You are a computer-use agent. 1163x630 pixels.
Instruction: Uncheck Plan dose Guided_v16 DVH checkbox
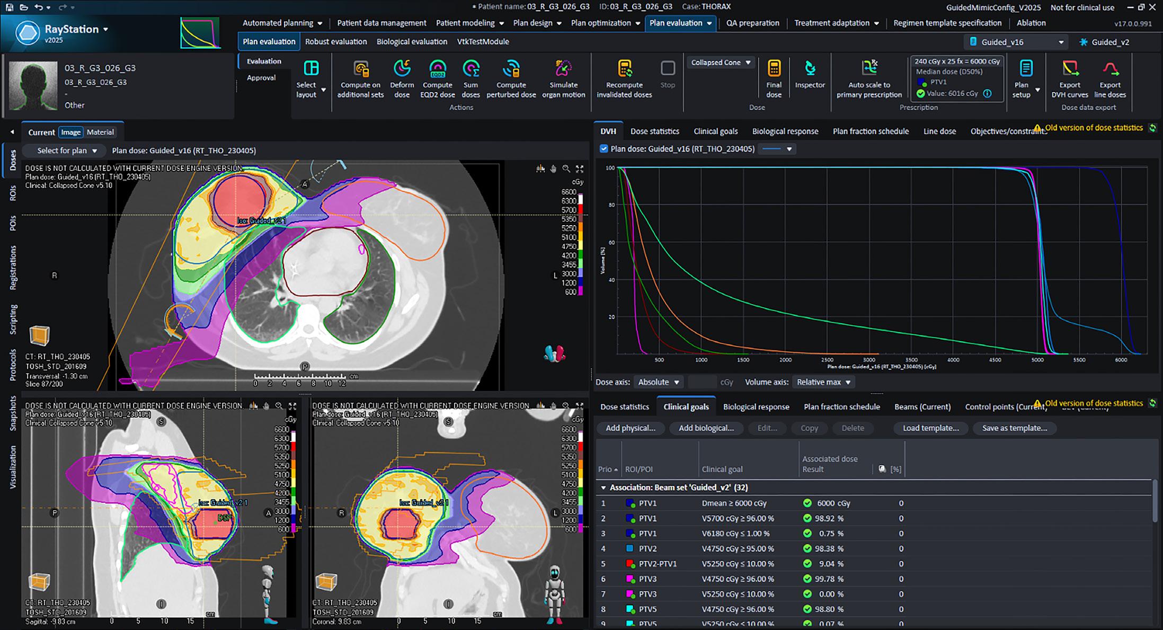[x=603, y=149]
